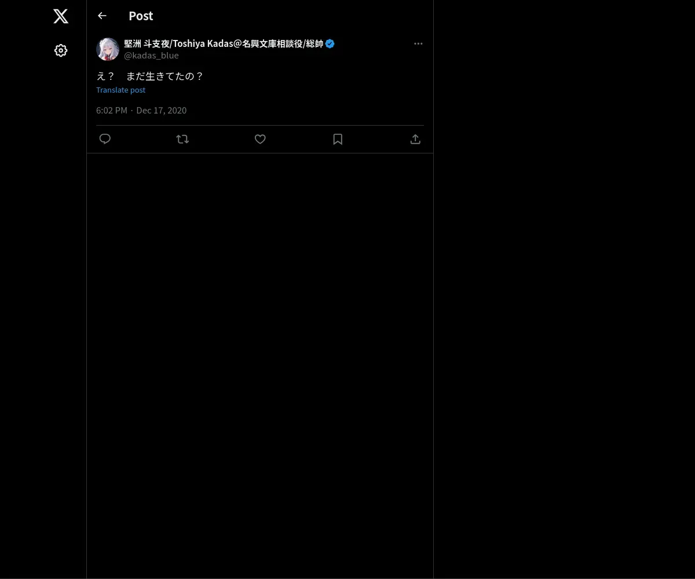Like the post with heart icon
The width and height of the screenshot is (695, 579).
click(x=260, y=139)
